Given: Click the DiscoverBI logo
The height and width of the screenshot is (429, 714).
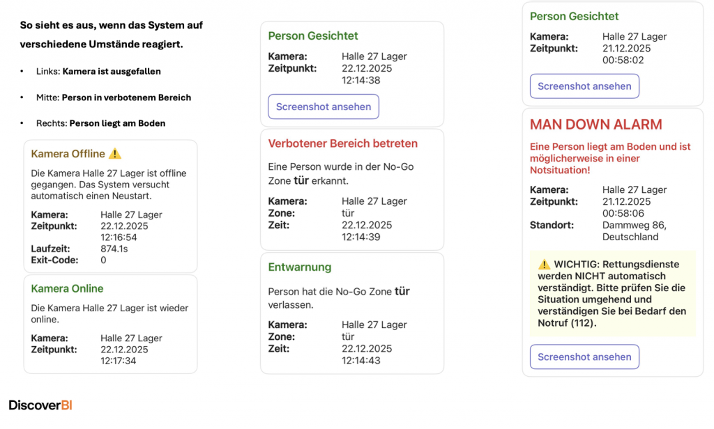Looking at the screenshot, I should point(40,405).
